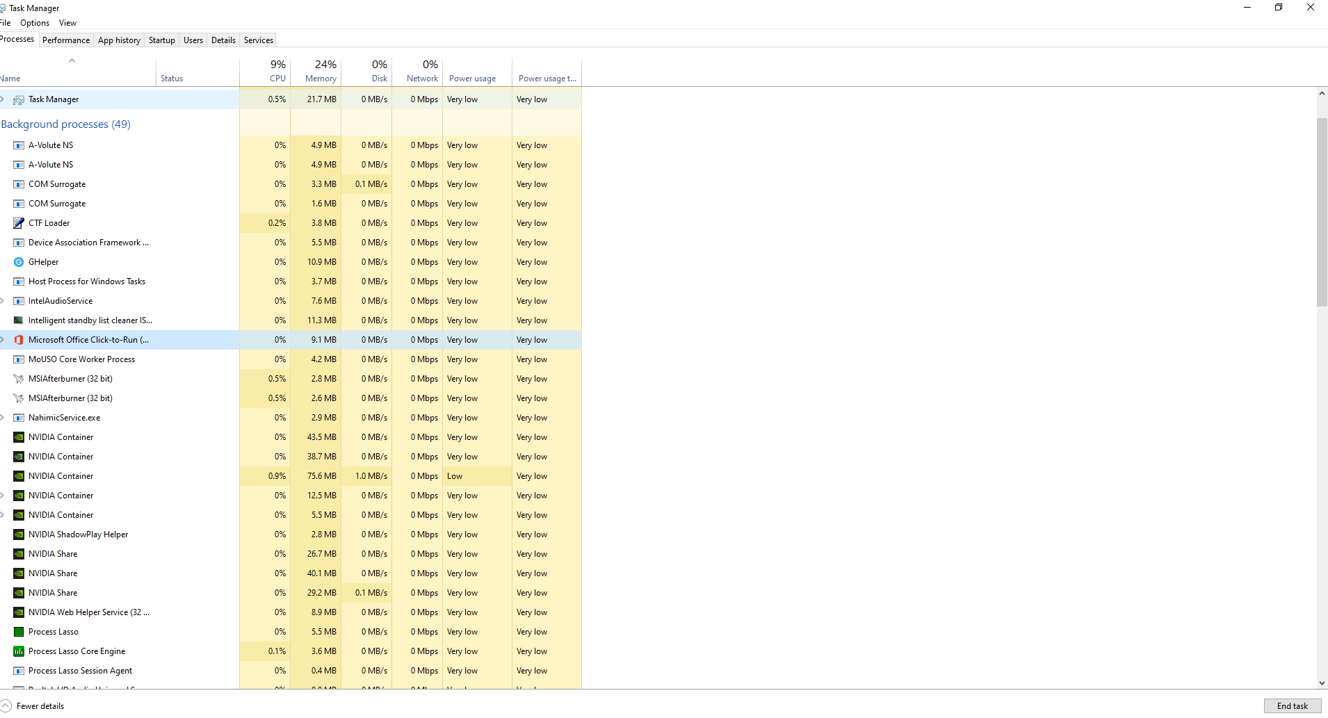1328x718 pixels.
Task: Click the Task Manager process icon
Action: tap(19, 99)
